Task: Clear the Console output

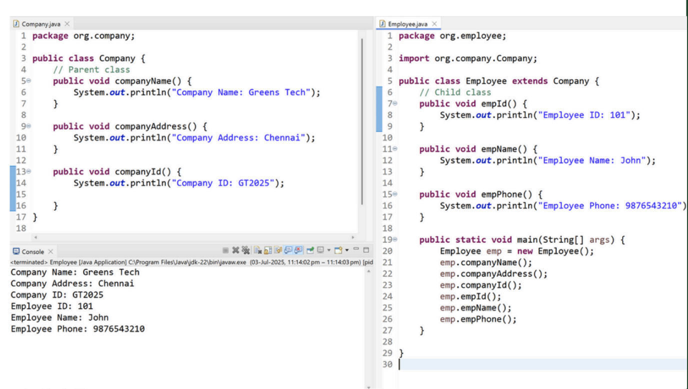Action: point(257,250)
